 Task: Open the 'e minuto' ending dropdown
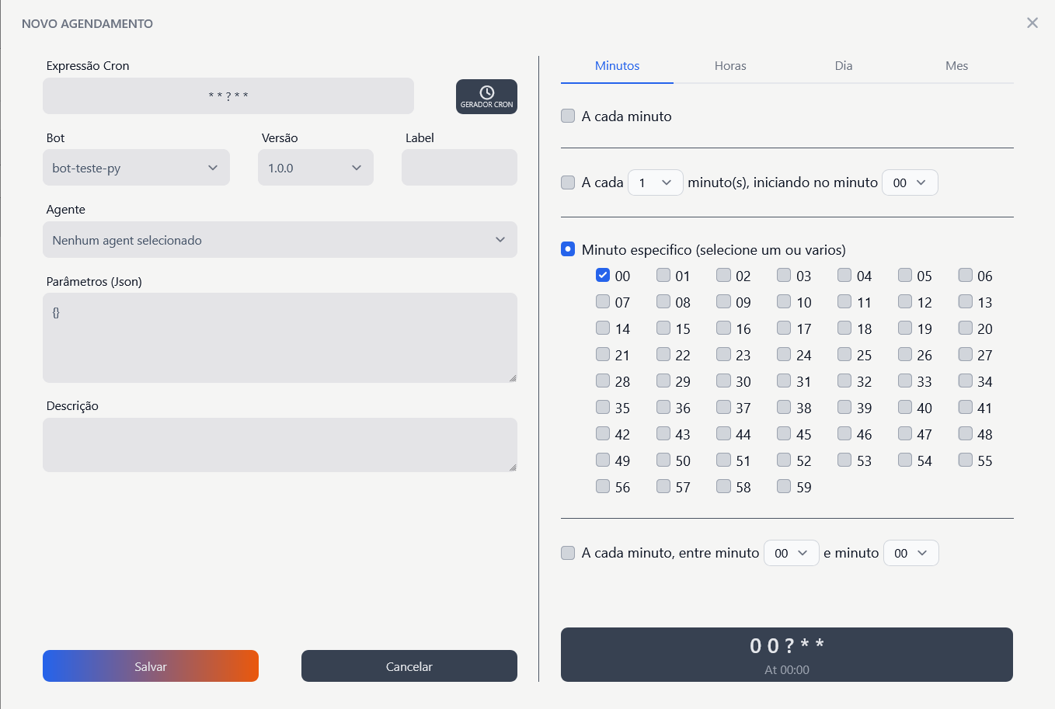pos(911,553)
